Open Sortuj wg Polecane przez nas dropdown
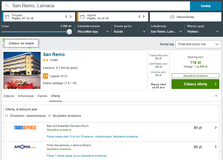 coord(198,44)
